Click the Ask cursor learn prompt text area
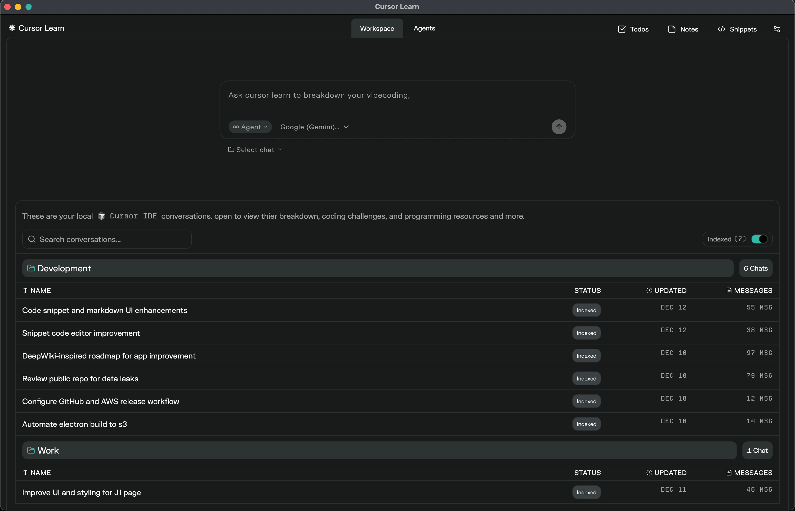The width and height of the screenshot is (795, 511). pos(365,100)
